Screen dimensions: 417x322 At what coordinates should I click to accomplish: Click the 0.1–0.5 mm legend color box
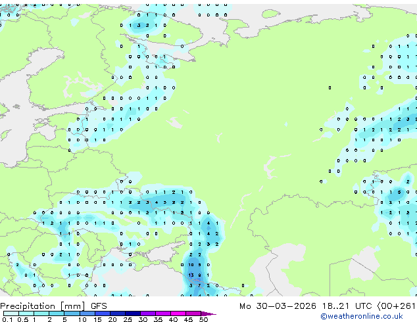[x=11, y=313]
